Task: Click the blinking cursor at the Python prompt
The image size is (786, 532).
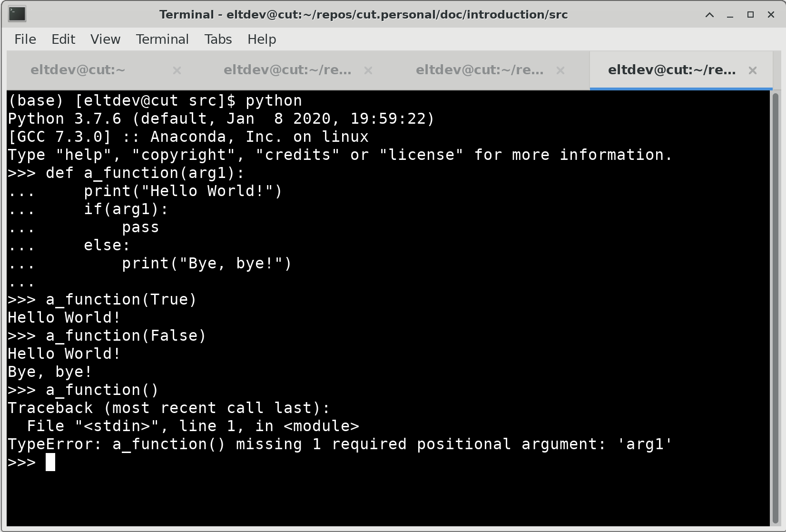Action: pos(50,462)
